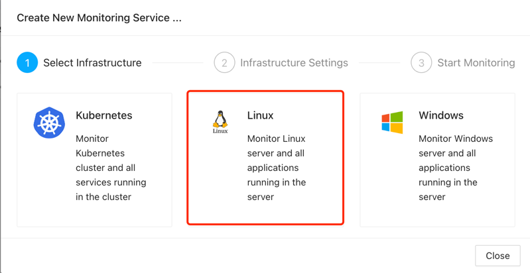This screenshot has width=530, height=273.
Task: Select the Kubernetes card heading
Action: pyautogui.click(x=103, y=115)
